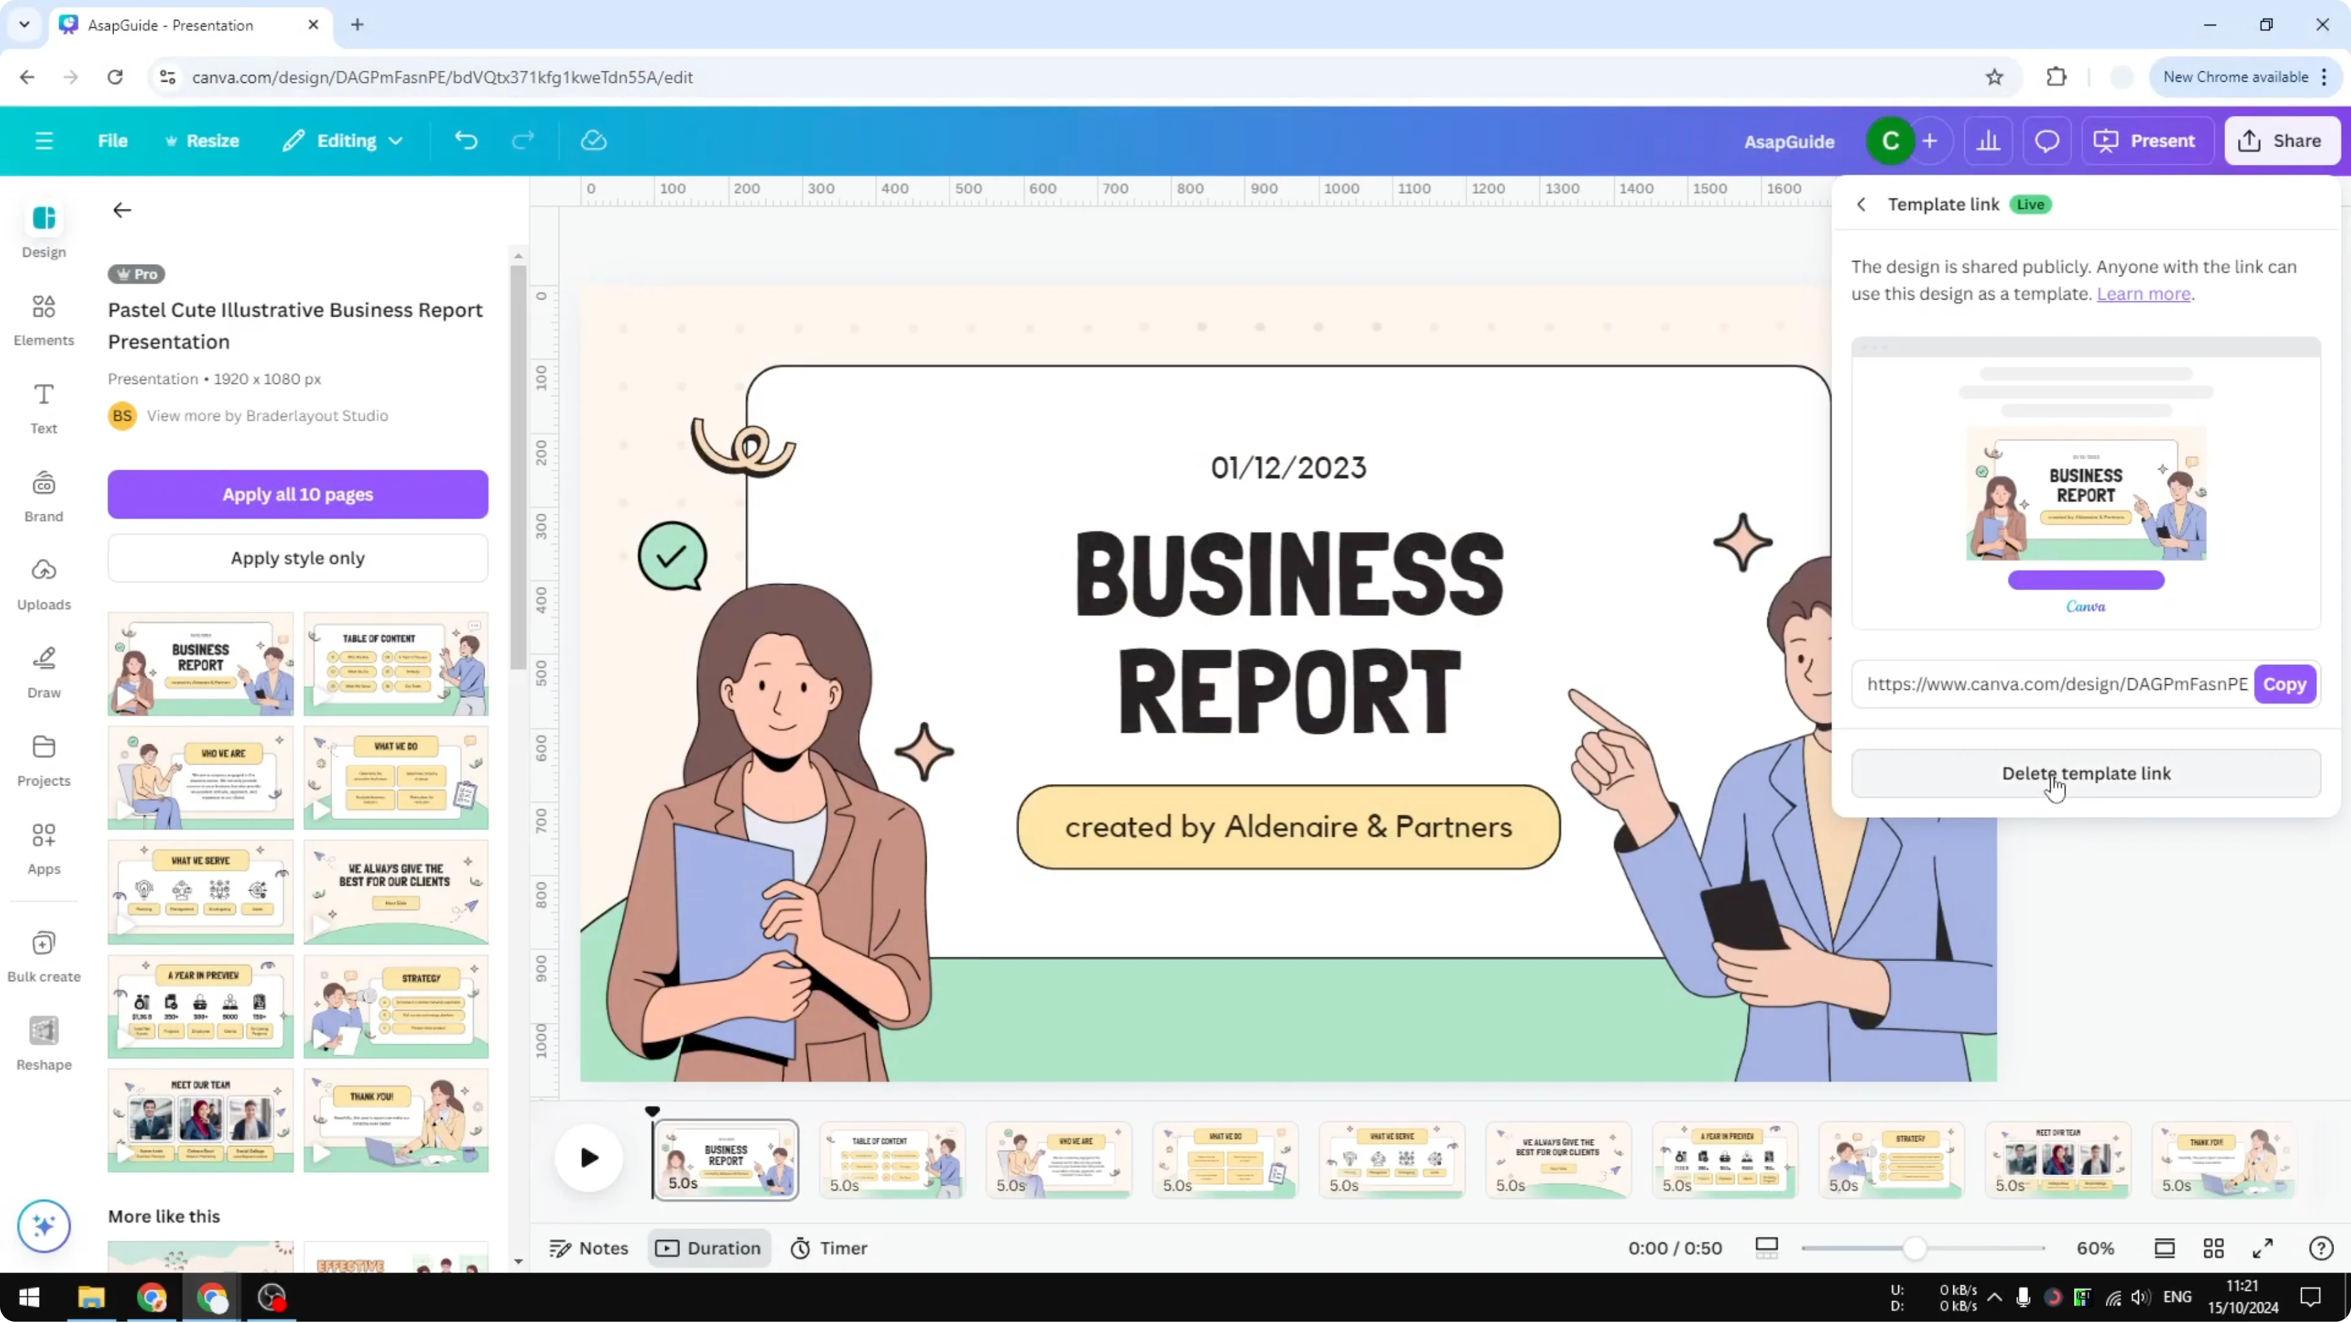Toggle the Timer display
The image size is (2351, 1323).
point(828,1248)
